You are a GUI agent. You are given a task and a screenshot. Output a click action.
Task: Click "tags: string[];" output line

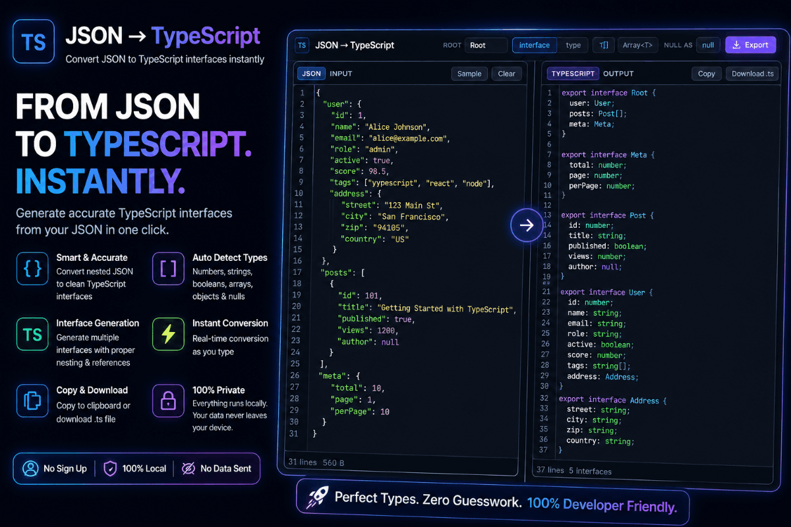pyautogui.click(x=599, y=366)
